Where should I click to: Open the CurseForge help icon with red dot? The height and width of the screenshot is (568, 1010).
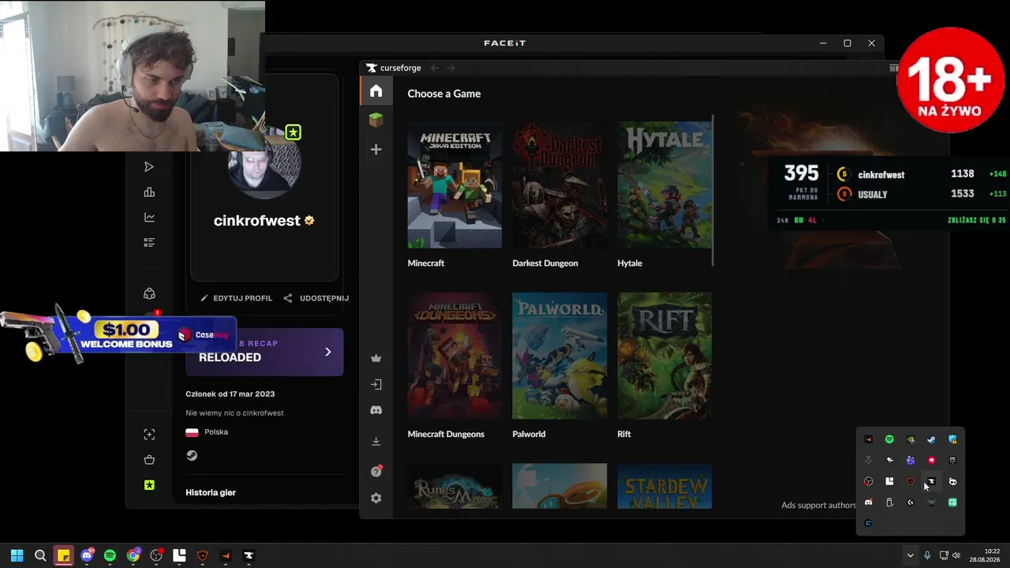[376, 471]
